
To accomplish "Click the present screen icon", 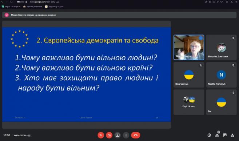I will coord(117,135).
